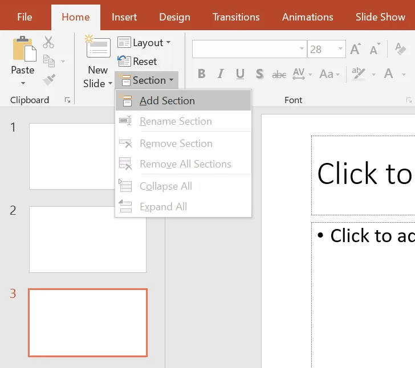Toggle Italic formatting
The width and height of the screenshot is (415, 368).
(x=221, y=74)
